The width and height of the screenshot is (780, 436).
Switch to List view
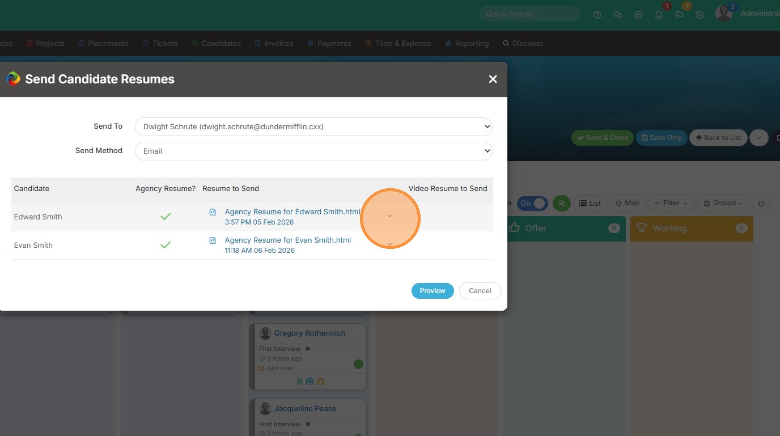tap(590, 203)
